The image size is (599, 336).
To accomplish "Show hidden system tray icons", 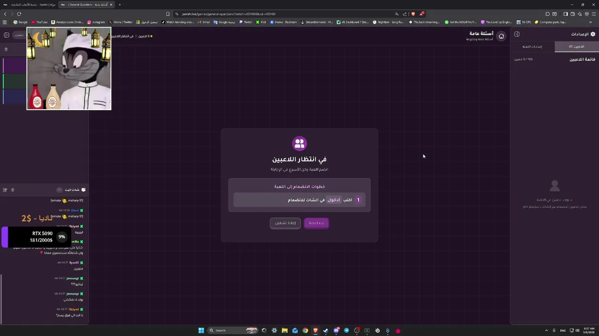I will (x=547, y=330).
